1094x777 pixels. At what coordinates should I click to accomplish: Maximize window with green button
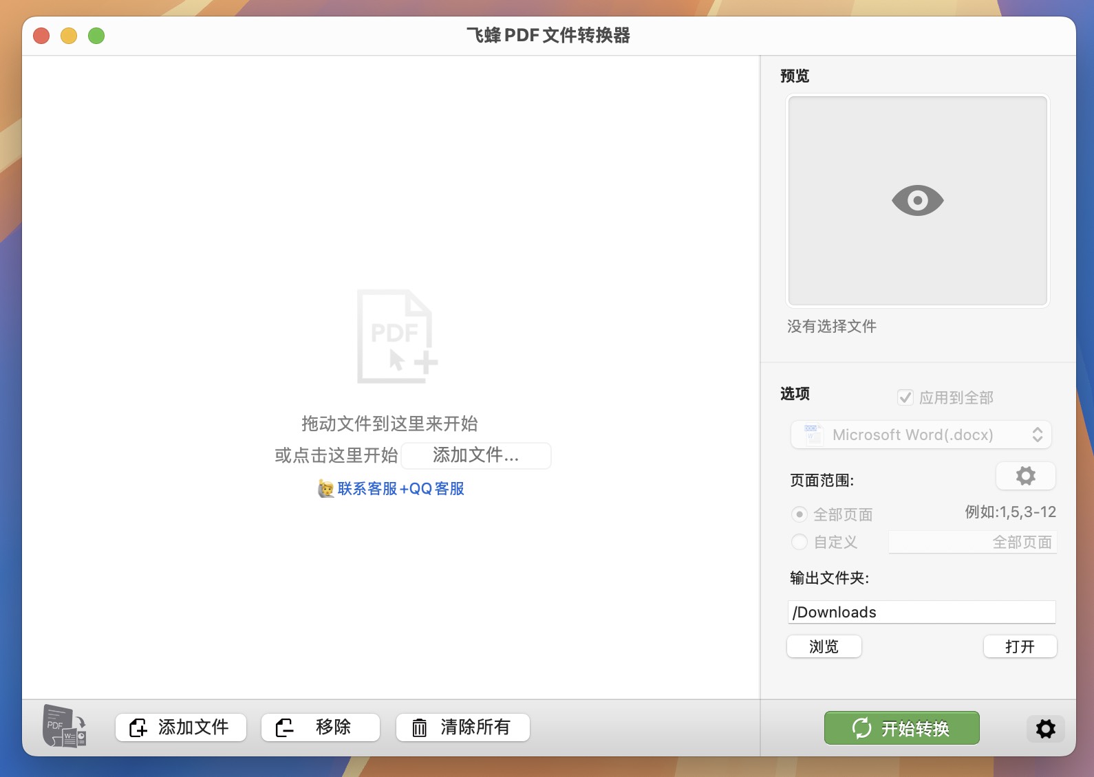coord(96,36)
